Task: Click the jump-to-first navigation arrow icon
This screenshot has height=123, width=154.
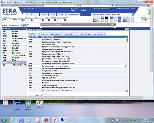Action: tap(125, 20)
